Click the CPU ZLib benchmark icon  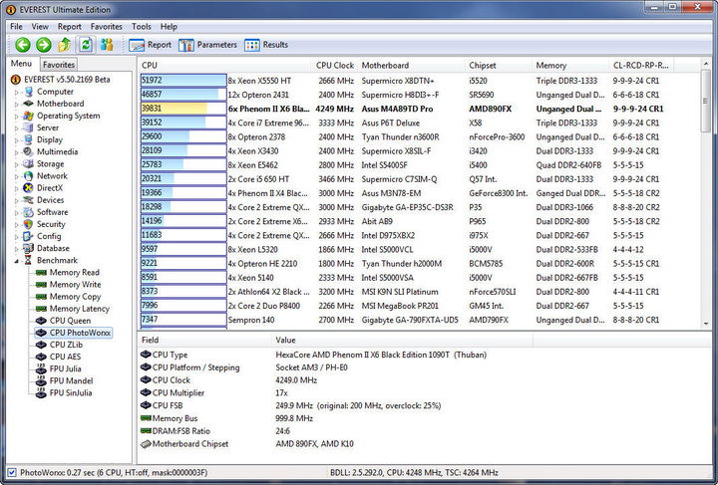coord(41,345)
